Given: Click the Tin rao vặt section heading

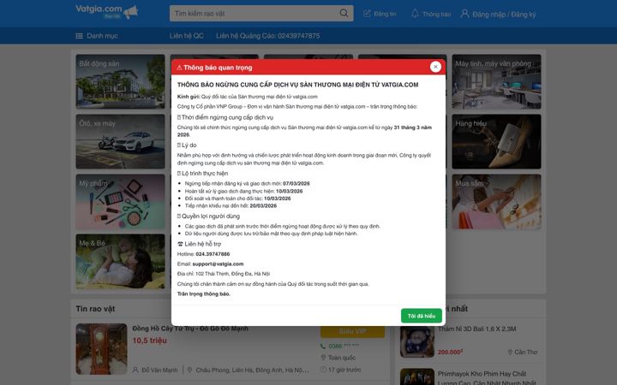Looking at the screenshot, I should tap(95, 309).
